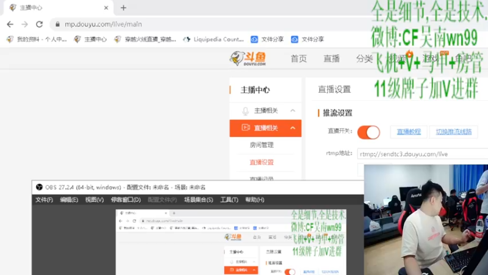
Task: Open 房间管理 in the sidebar
Action: 262,145
